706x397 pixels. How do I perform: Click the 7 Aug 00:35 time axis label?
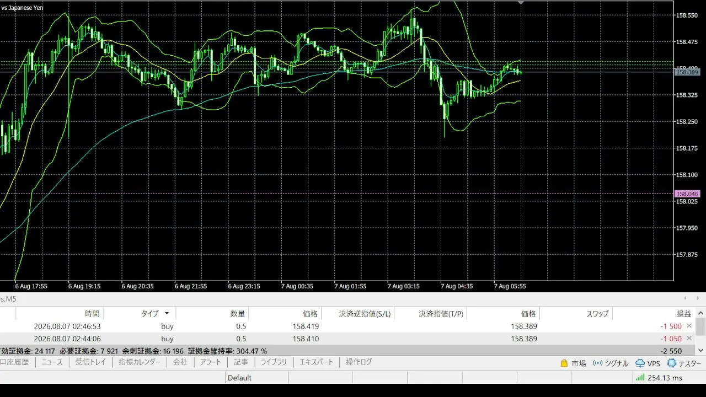coord(297,286)
